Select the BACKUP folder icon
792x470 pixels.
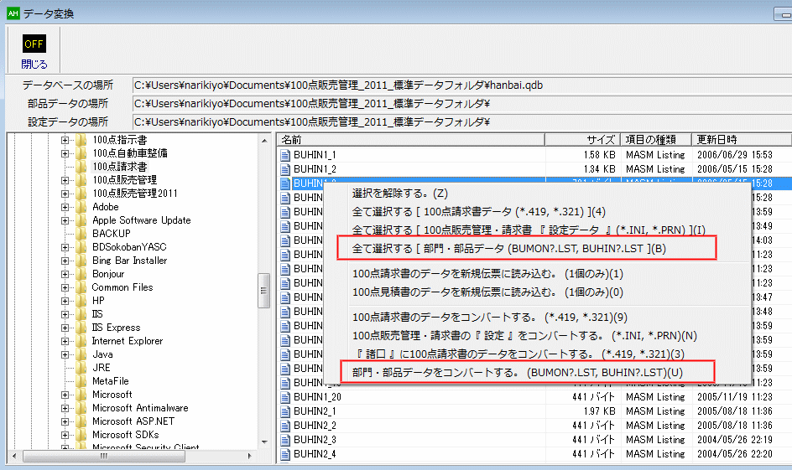(81, 234)
